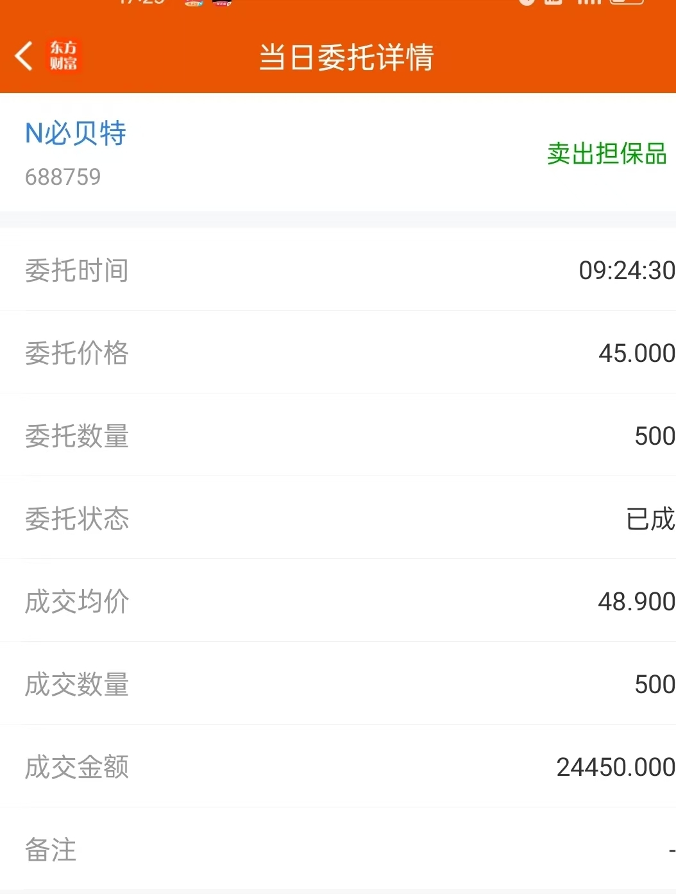Tap the 已成 order status value
Viewport: 676px width, 894px height.
click(x=650, y=519)
